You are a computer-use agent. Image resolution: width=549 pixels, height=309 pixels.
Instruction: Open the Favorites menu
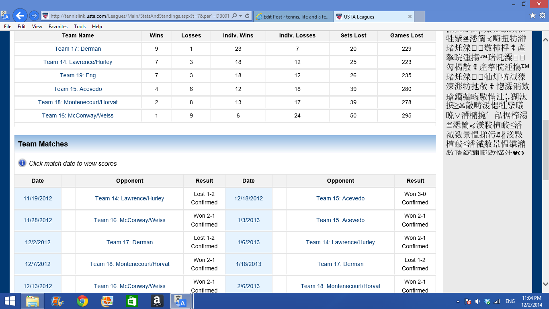coord(58,27)
